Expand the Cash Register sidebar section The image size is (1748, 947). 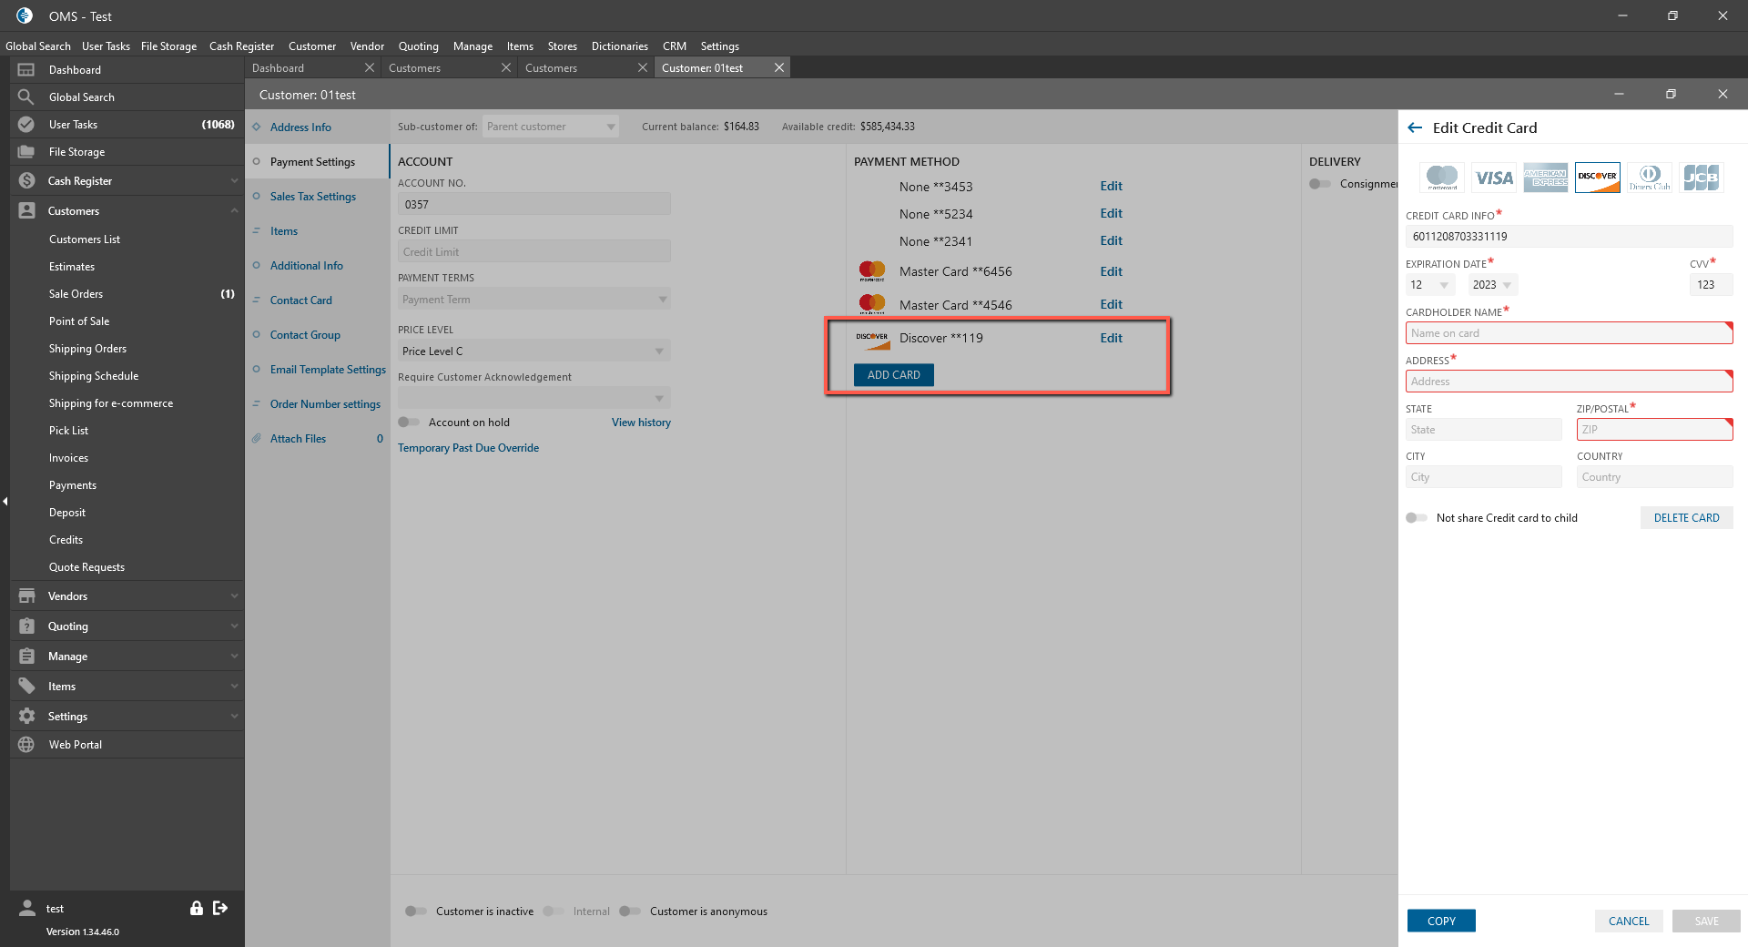click(234, 181)
